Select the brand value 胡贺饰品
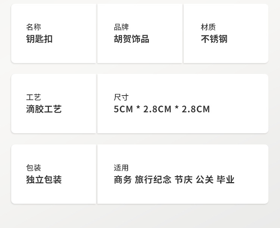 131,39
